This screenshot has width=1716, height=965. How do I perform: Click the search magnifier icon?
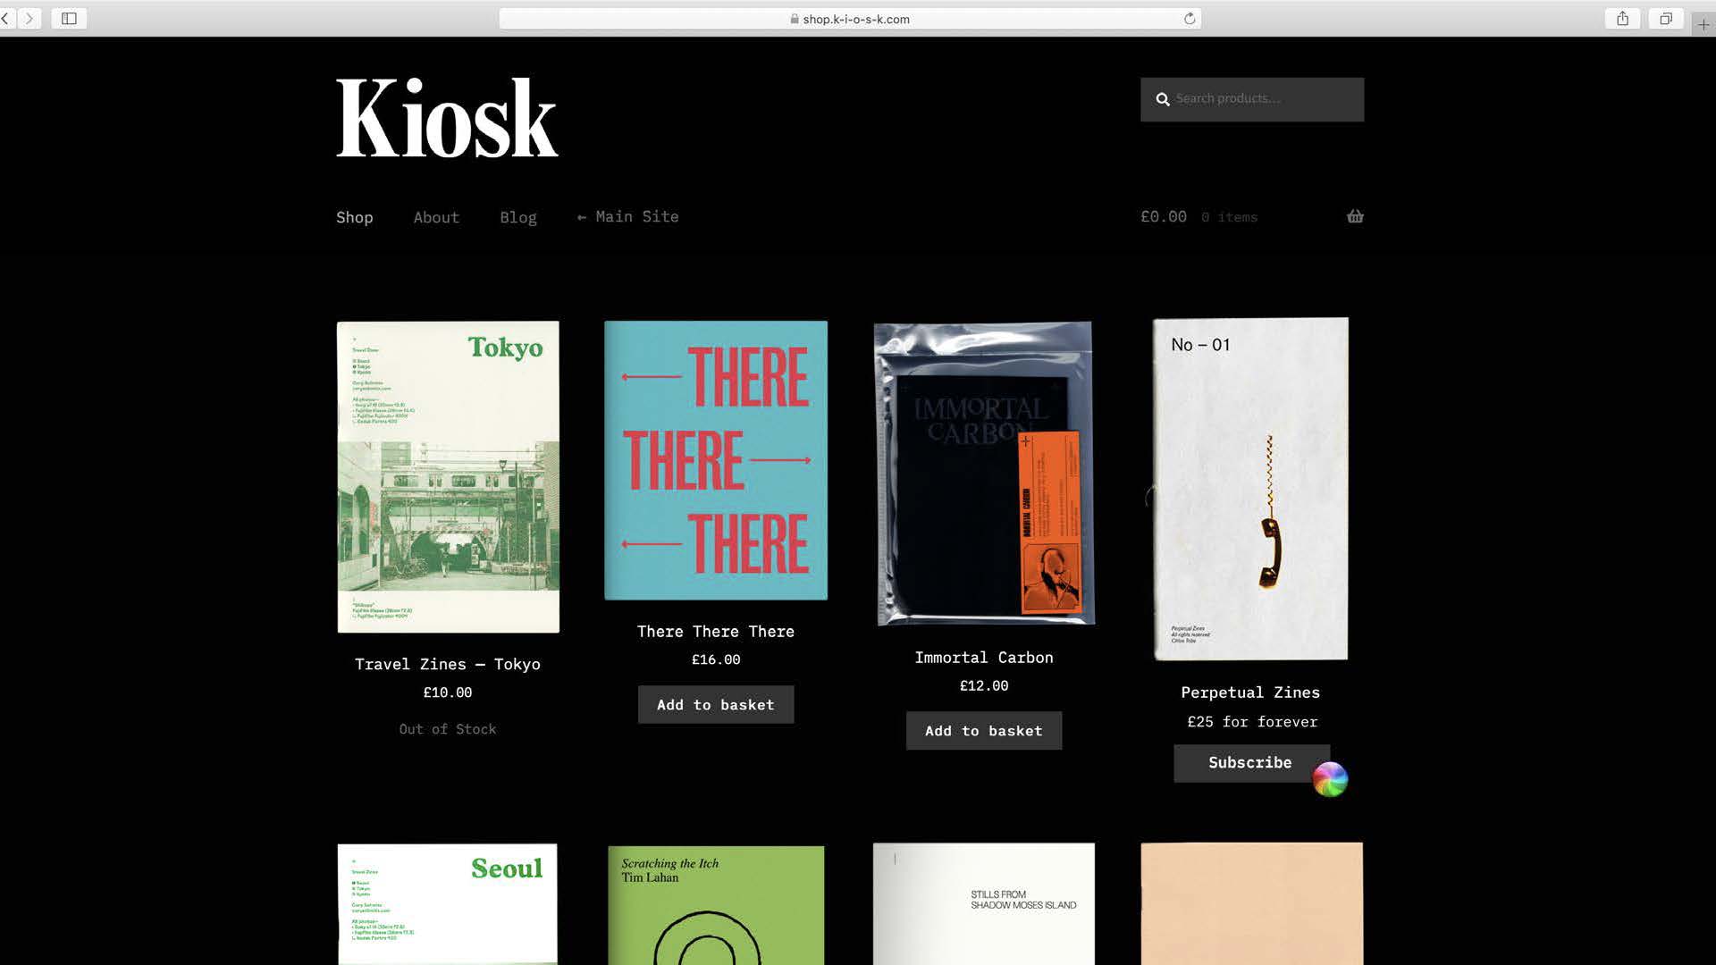click(1163, 99)
